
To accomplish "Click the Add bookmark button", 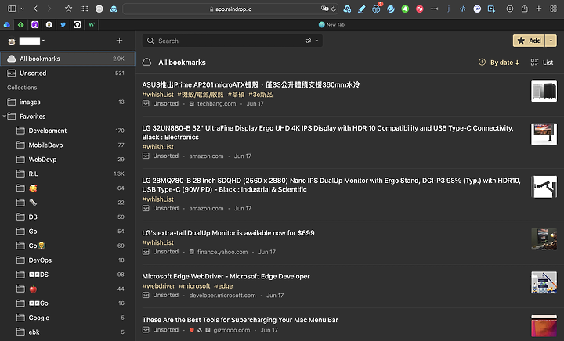I will [x=529, y=41].
